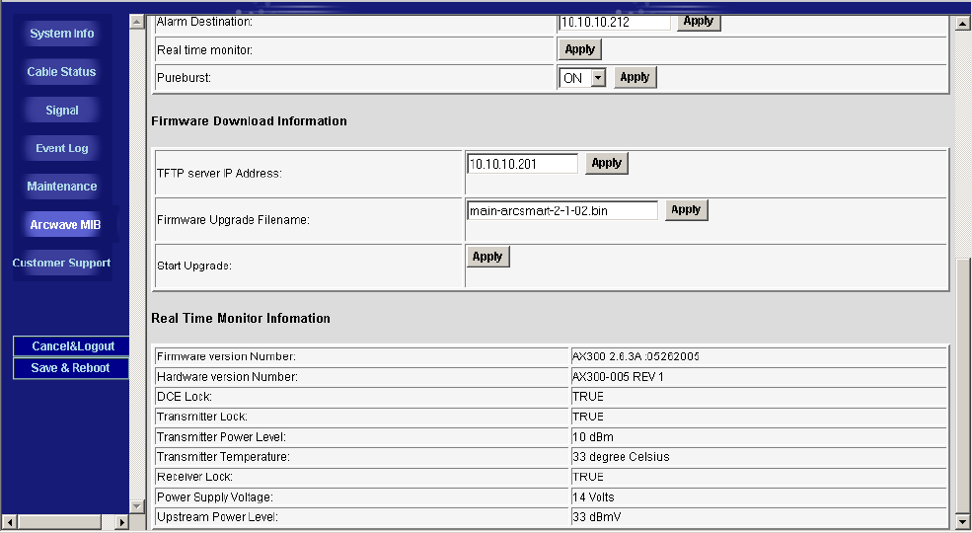Apply the Pureburst setting
The width and height of the screenshot is (972, 533).
coord(635,77)
